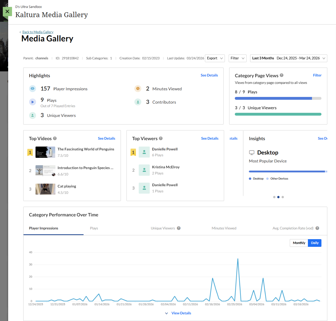Click the Desktop monitor icon in Insights
Viewport: 336px width, 321px height.
252,153
